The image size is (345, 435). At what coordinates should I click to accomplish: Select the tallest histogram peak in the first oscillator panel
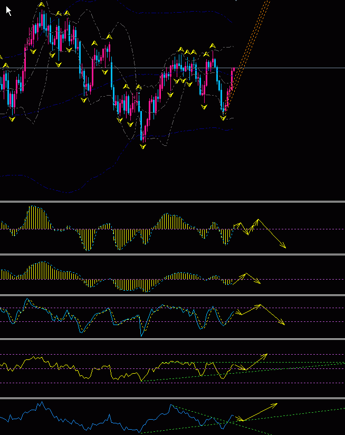tap(33, 207)
